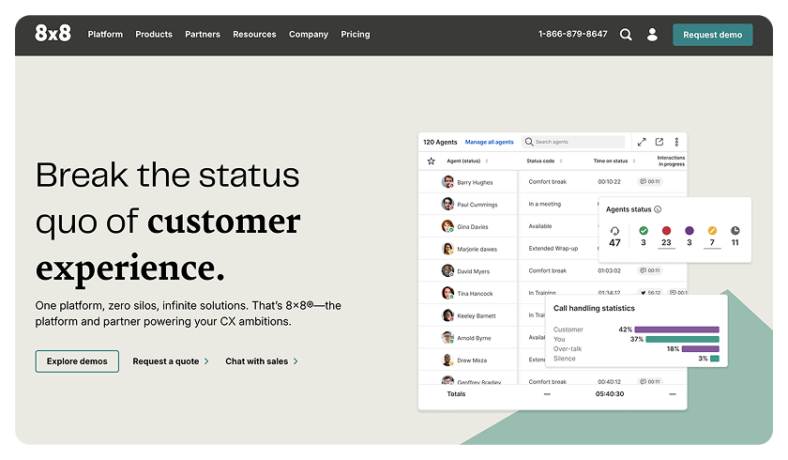Open the Products menu

tap(154, 34)
